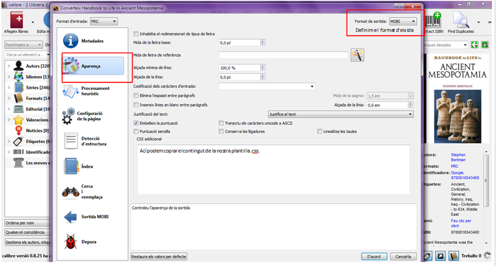Uncheck Embelleix la puntuació checkbox

pos(136,123)
